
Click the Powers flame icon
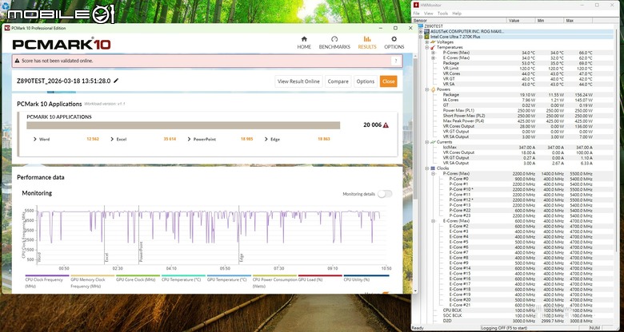[x=433, y=89]
